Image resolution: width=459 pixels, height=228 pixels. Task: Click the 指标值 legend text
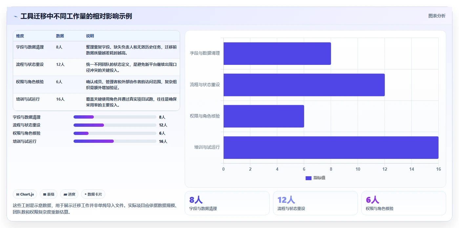[x=319, y=178]
